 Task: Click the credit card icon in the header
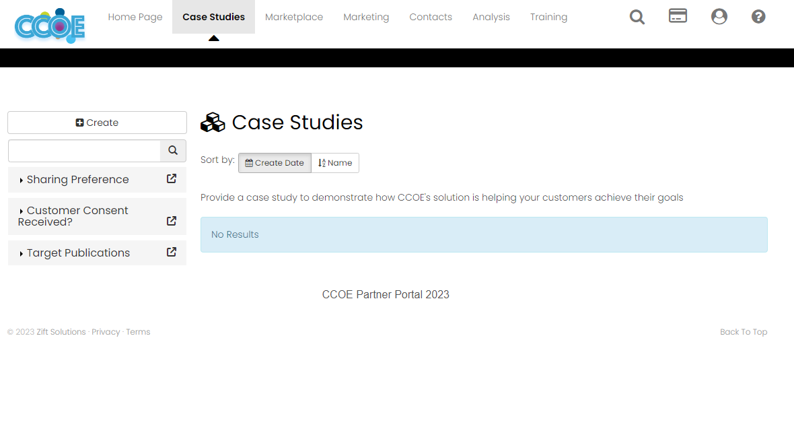[678, 16]
